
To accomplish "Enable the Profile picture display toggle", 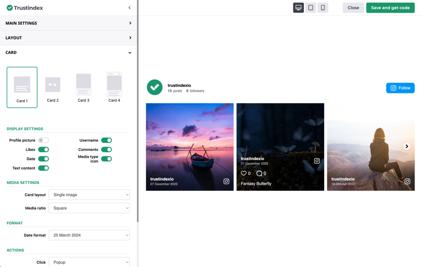I will [x=44, y=140].
